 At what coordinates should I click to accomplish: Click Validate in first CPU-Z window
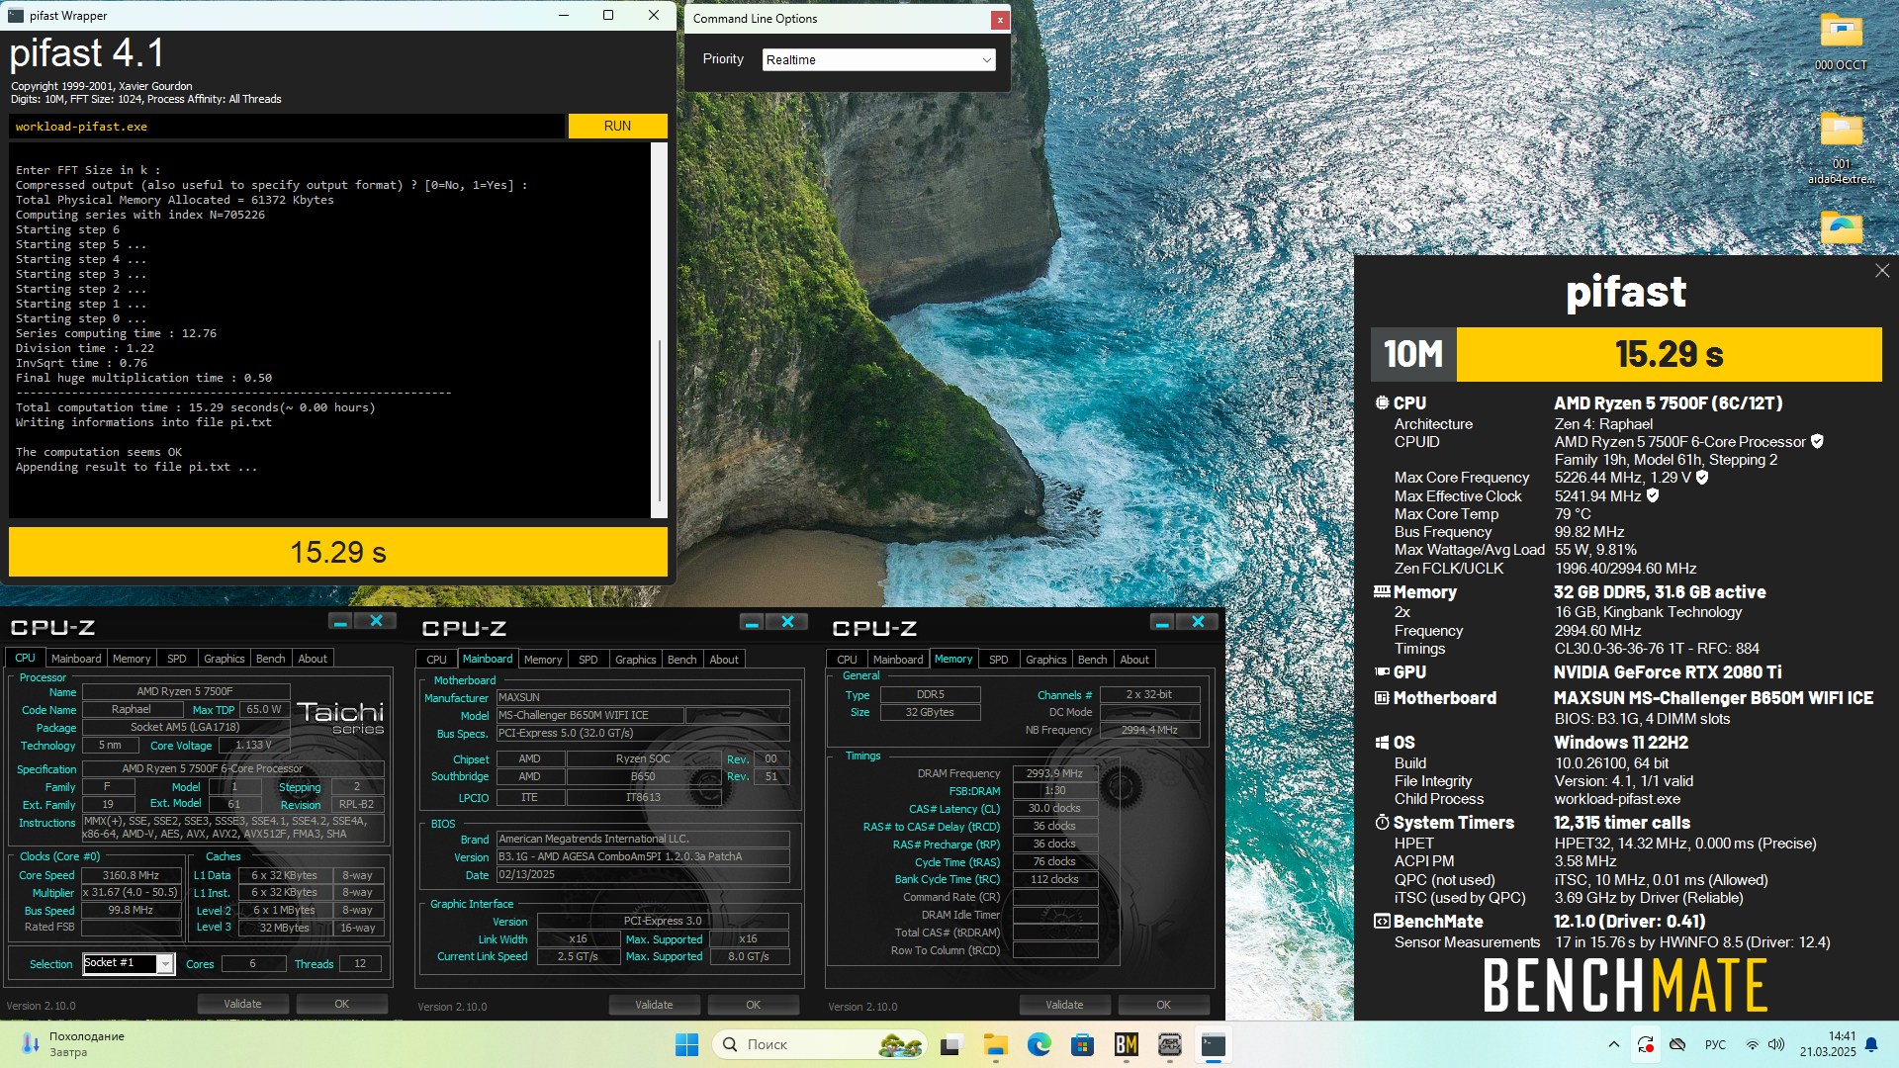tap(242, 1004)
